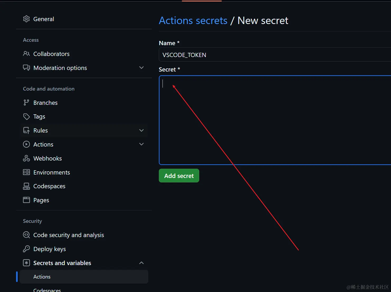Click the General gear icon
This screenshot has width=391, height=292.
pos(26,19)
